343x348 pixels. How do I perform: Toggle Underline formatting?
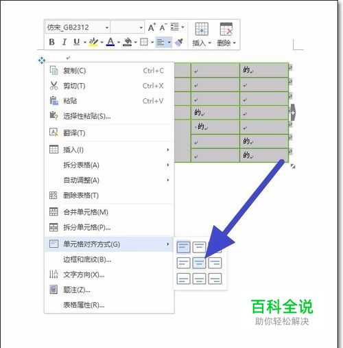click(x=77, y=42)
